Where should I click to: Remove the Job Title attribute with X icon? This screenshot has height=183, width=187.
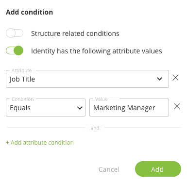(175, 78)
